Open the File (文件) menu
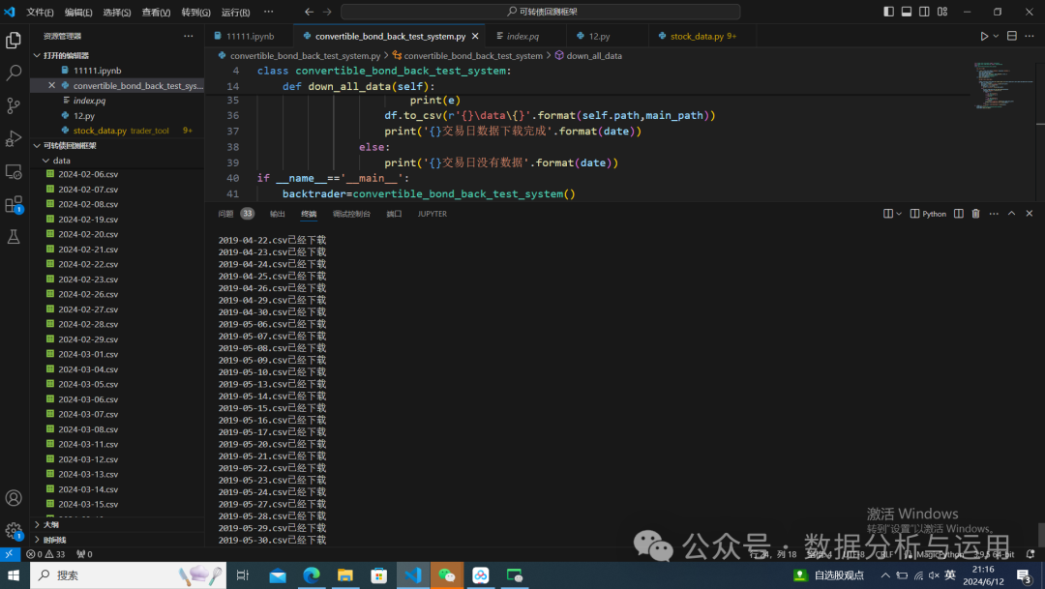 40,12
